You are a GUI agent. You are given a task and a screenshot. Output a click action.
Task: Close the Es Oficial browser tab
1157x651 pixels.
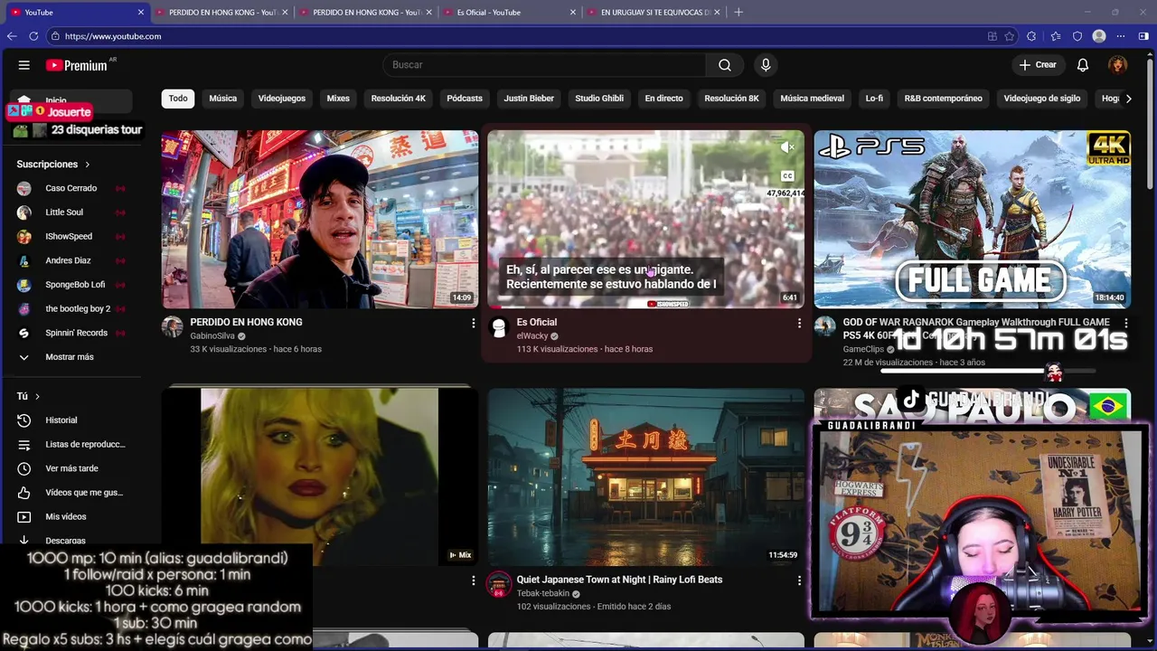(x=573, y=12)
